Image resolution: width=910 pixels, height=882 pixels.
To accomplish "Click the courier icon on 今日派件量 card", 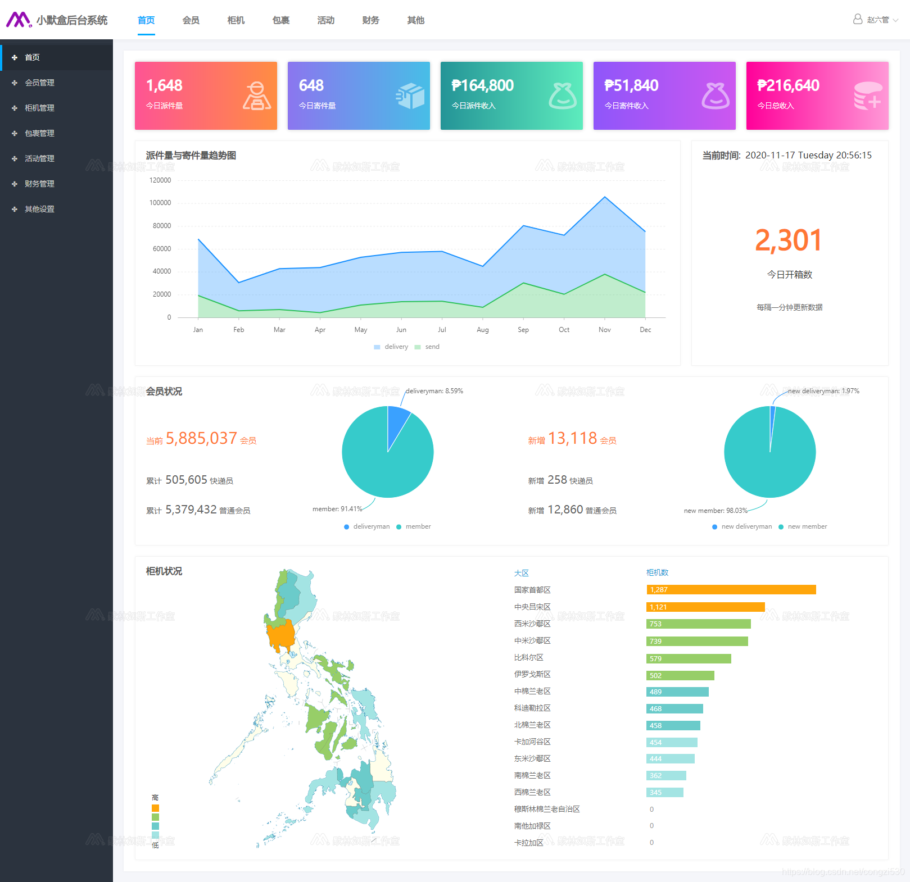I will [257, 96].
